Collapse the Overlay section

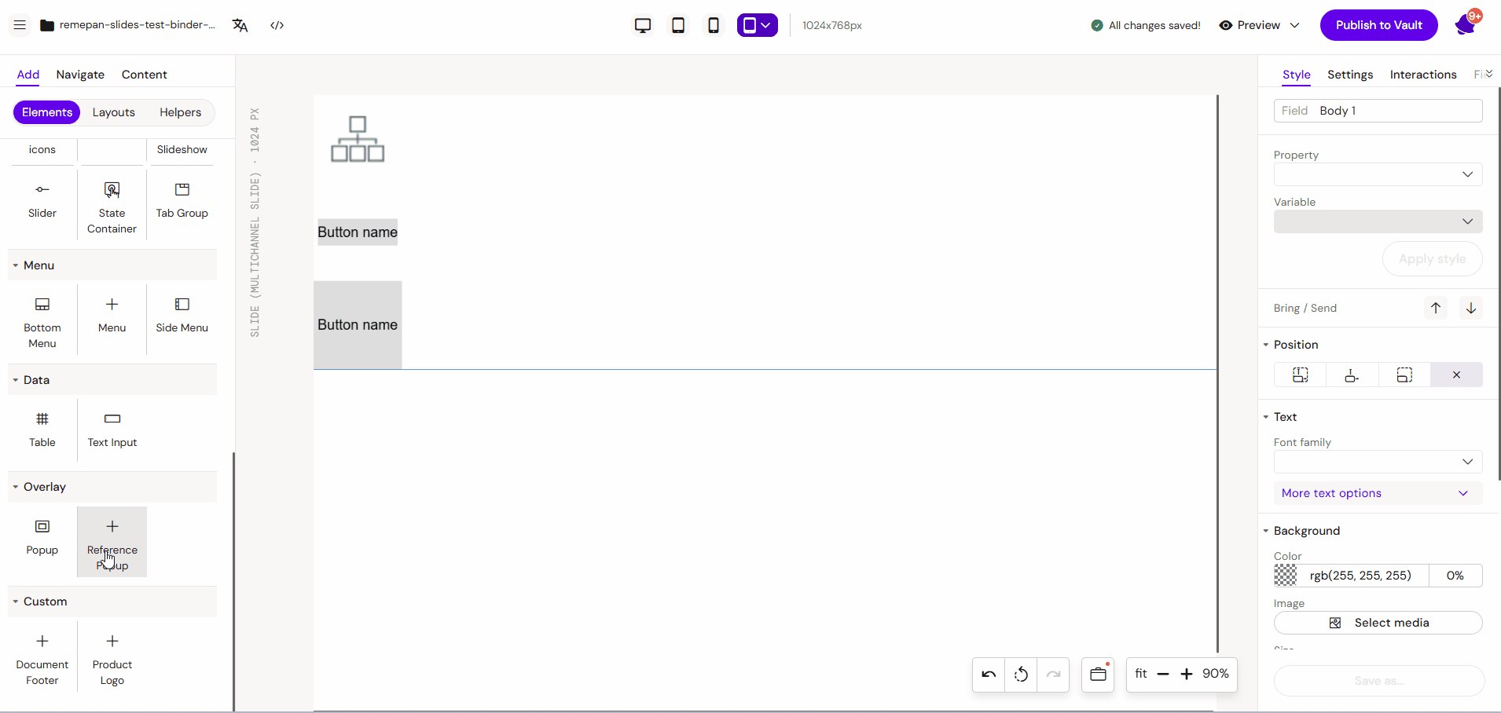coord(112,487)
